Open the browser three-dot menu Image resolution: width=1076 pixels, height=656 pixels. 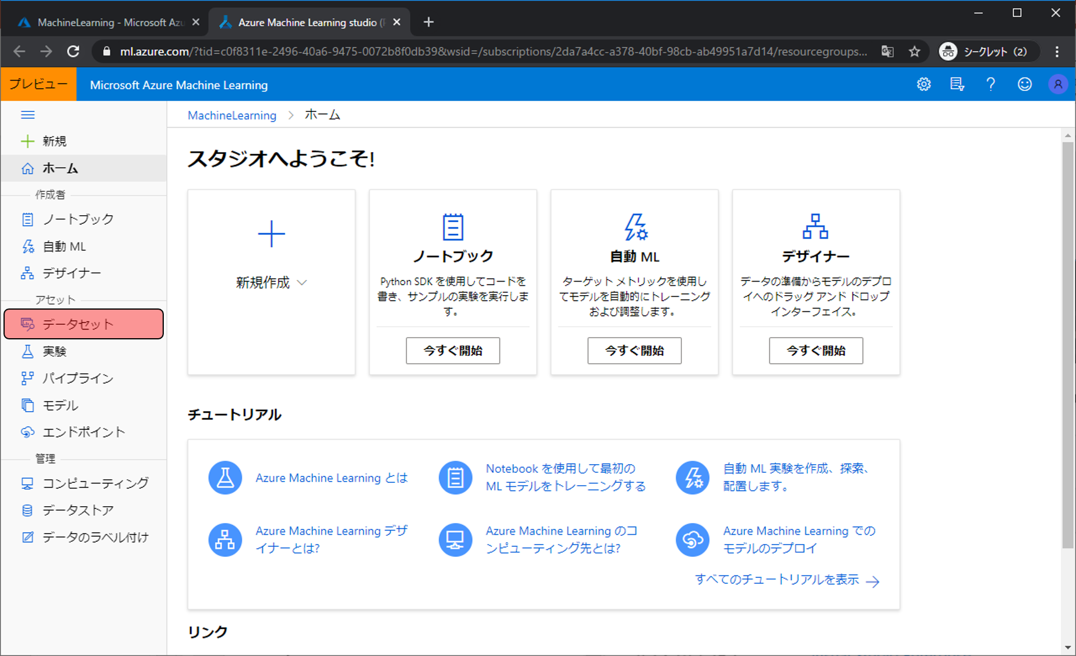click(1057, 51)
